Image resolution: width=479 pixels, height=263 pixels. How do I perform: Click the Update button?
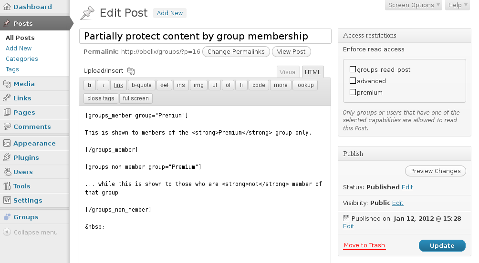[x=442, y=246]
